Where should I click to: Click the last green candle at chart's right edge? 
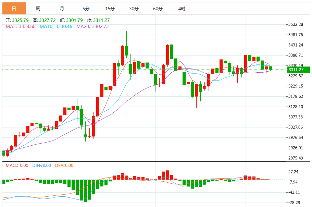coord(271,68)
